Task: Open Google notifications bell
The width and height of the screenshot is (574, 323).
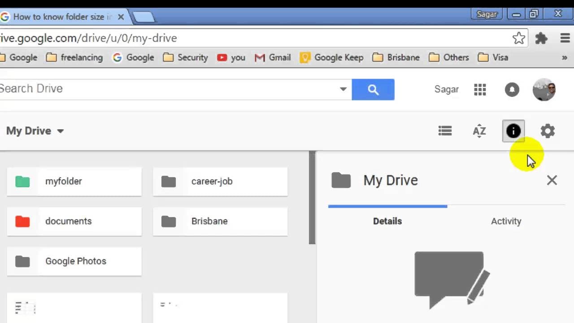Action: pos(512,89)
